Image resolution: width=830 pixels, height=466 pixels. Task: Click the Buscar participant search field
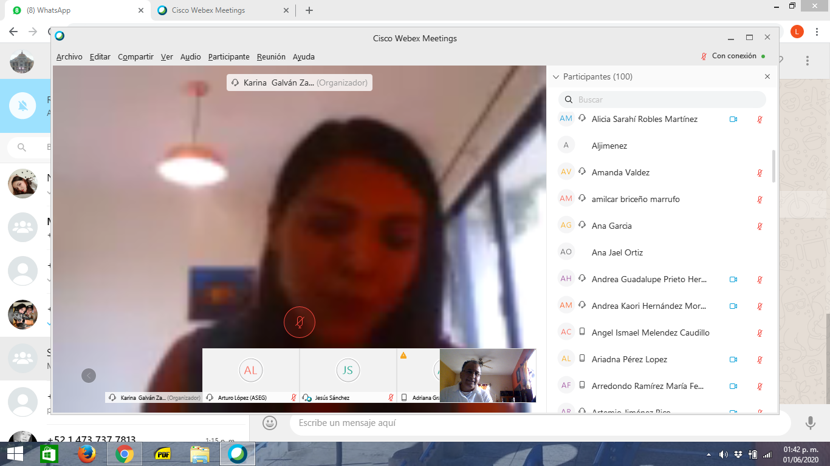tap(662, 100)
